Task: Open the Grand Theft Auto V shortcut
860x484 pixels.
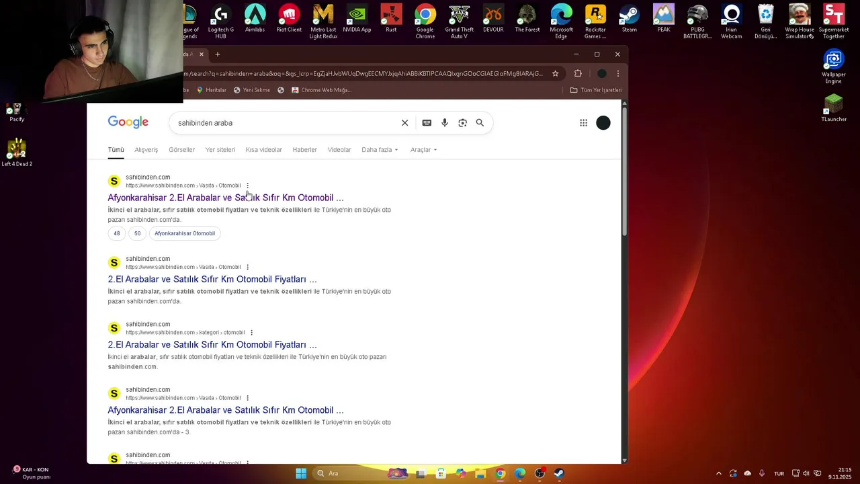Action: pyautogui.click(x=459, y=22)
